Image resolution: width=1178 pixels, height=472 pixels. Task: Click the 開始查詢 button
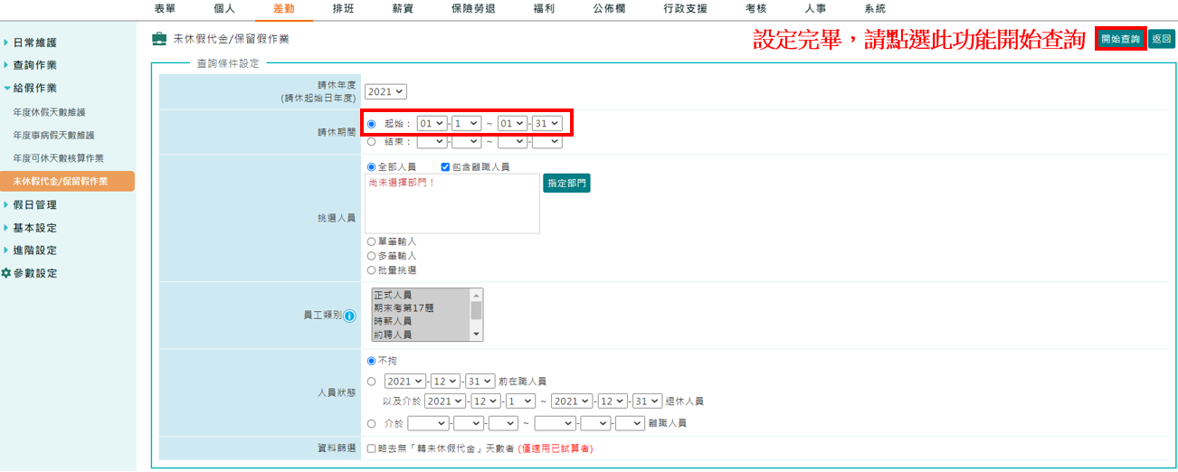coord(1120,39)
